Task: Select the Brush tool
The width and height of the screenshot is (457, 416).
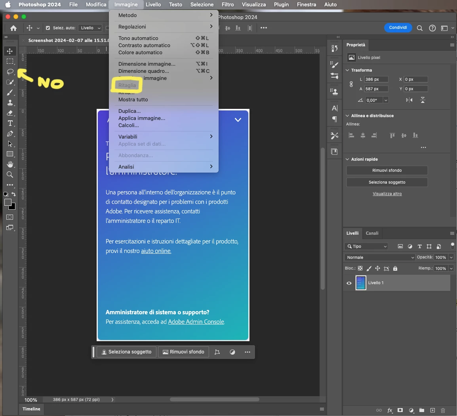Action: click(x=10, y=93)
